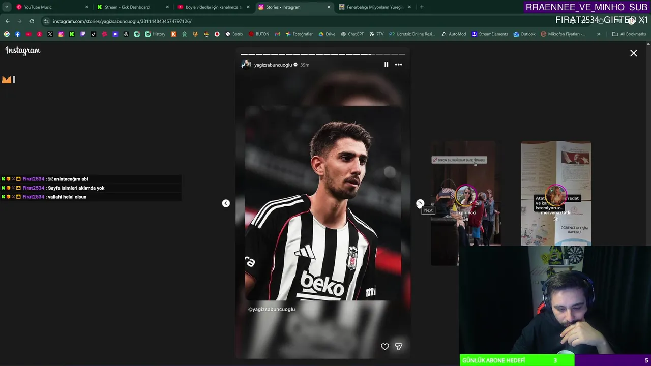The height and width of the screenshot is (366, 651).
Task: Click chat message 'Sayfa isimleri aklımda yok'
Action: point(76,188)
